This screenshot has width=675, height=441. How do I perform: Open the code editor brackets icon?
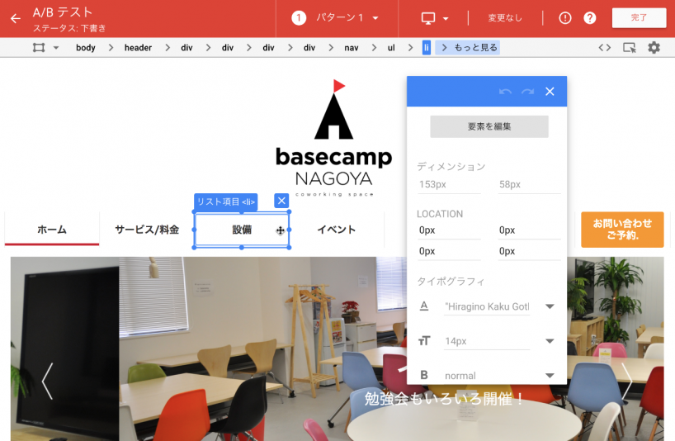pyautogui.click(x=605, y=48)
